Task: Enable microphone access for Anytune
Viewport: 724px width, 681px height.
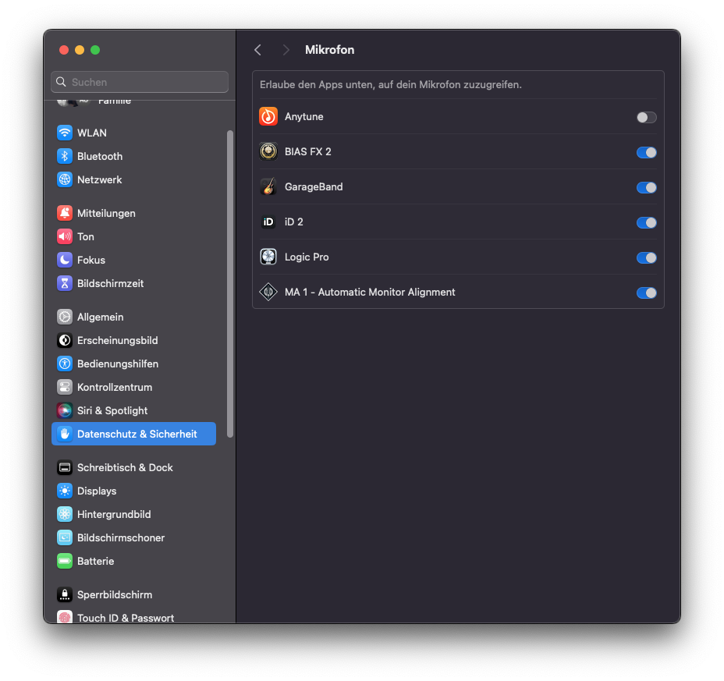Action: (x=646, y=117)
